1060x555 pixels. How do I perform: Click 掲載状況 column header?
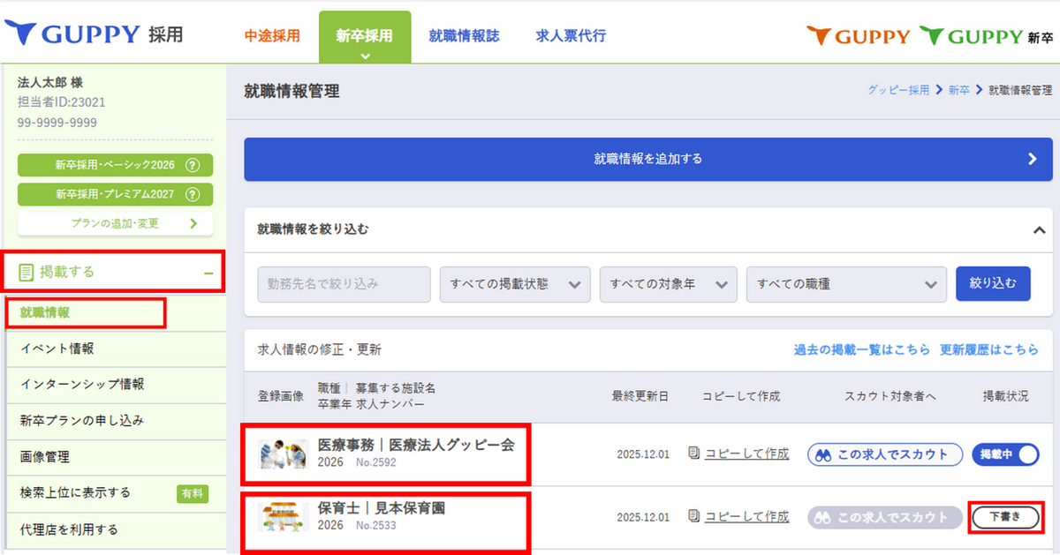pos(1006,396)
